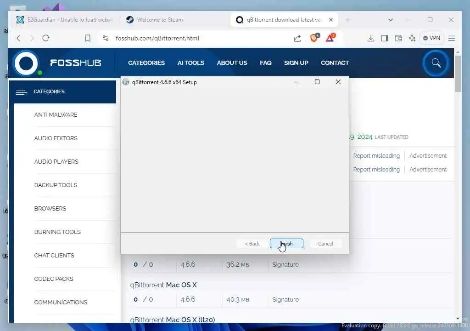Click qBittorrent Mac OS X (lt20) link
This screenshot has width=470, height=331.
click(173, 320)
